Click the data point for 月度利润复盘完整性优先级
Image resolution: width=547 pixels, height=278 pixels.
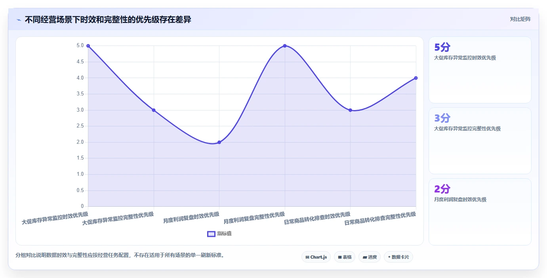285,46
